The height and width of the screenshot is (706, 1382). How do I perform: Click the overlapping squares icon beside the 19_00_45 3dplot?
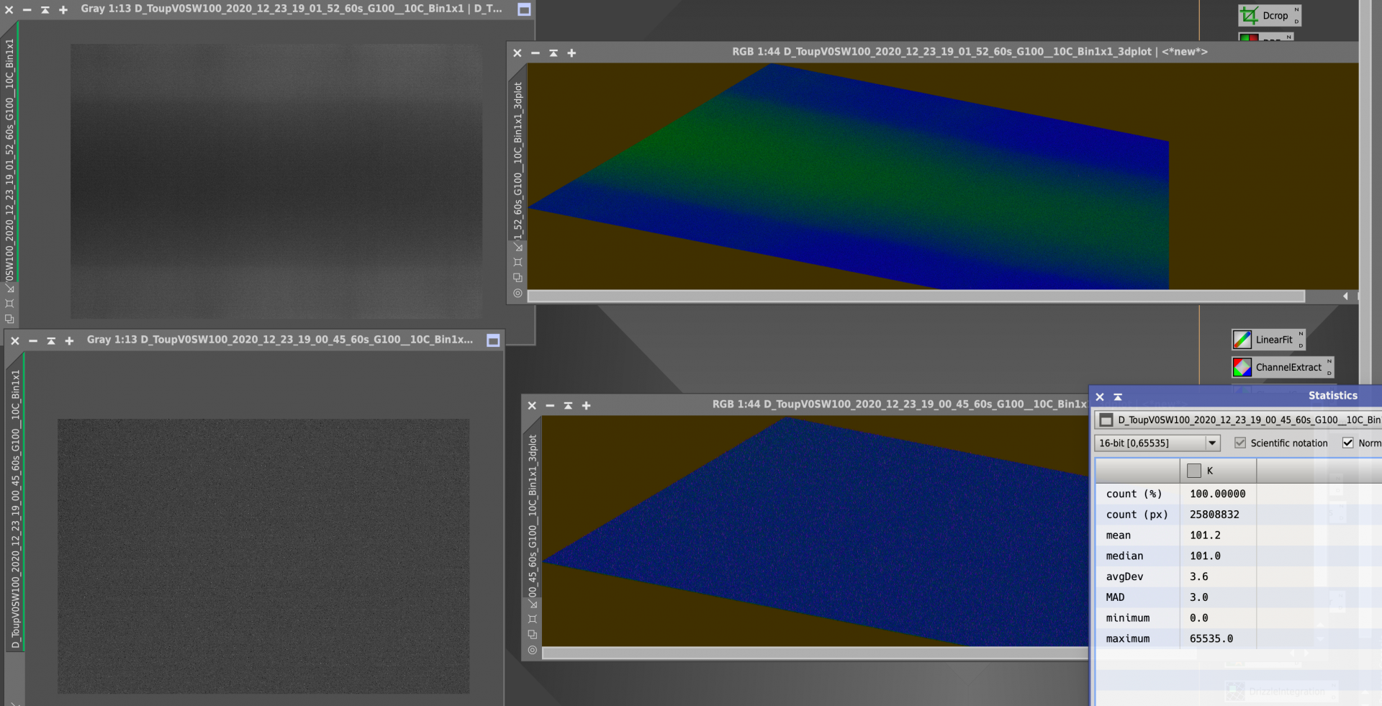pyautogui.click(x=533, y=634)
